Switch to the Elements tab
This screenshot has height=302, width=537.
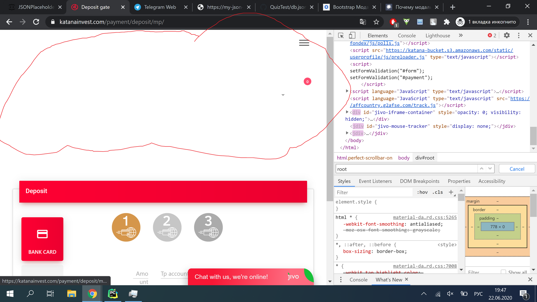(378, 36)
